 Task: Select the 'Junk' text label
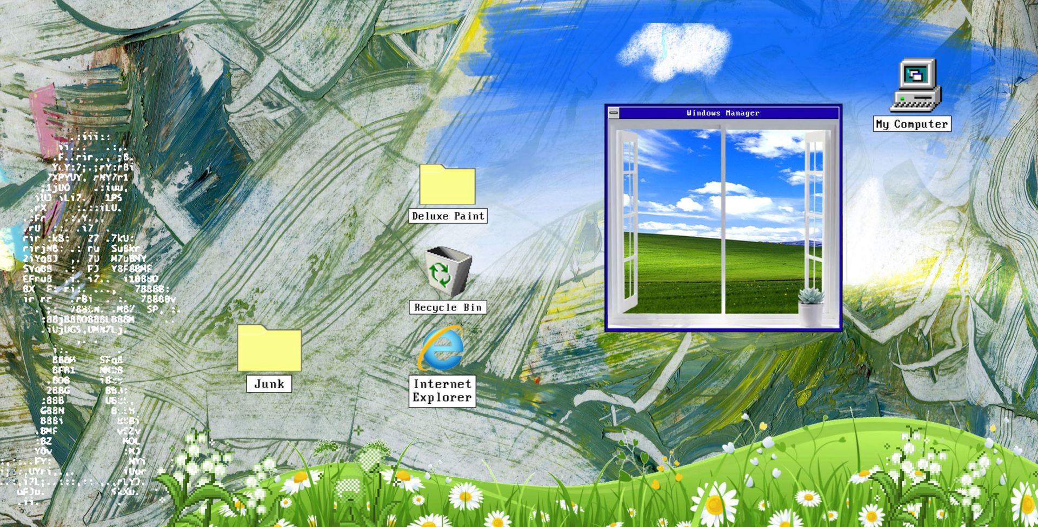269,384
